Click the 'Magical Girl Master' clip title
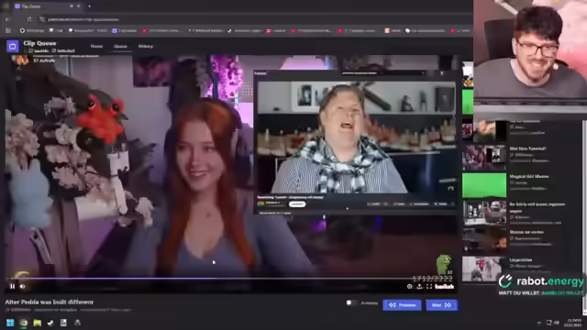 529,176
